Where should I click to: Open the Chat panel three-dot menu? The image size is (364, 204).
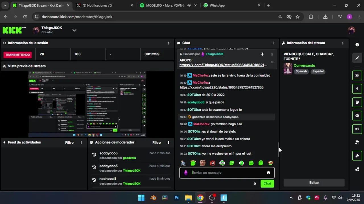click(x=273, y=43)
